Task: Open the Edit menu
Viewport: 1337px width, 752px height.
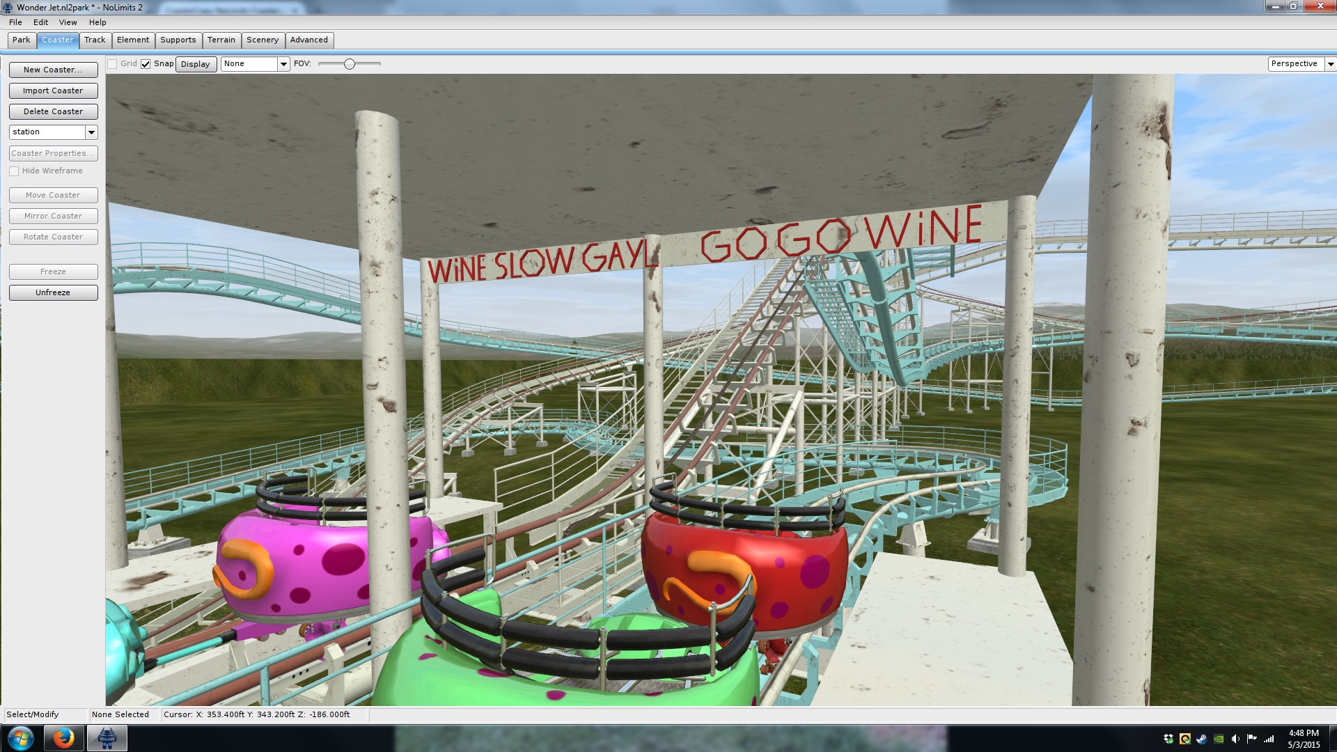Action: tap(40, 22)
